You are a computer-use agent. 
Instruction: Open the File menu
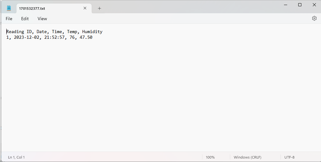point(9,19)
